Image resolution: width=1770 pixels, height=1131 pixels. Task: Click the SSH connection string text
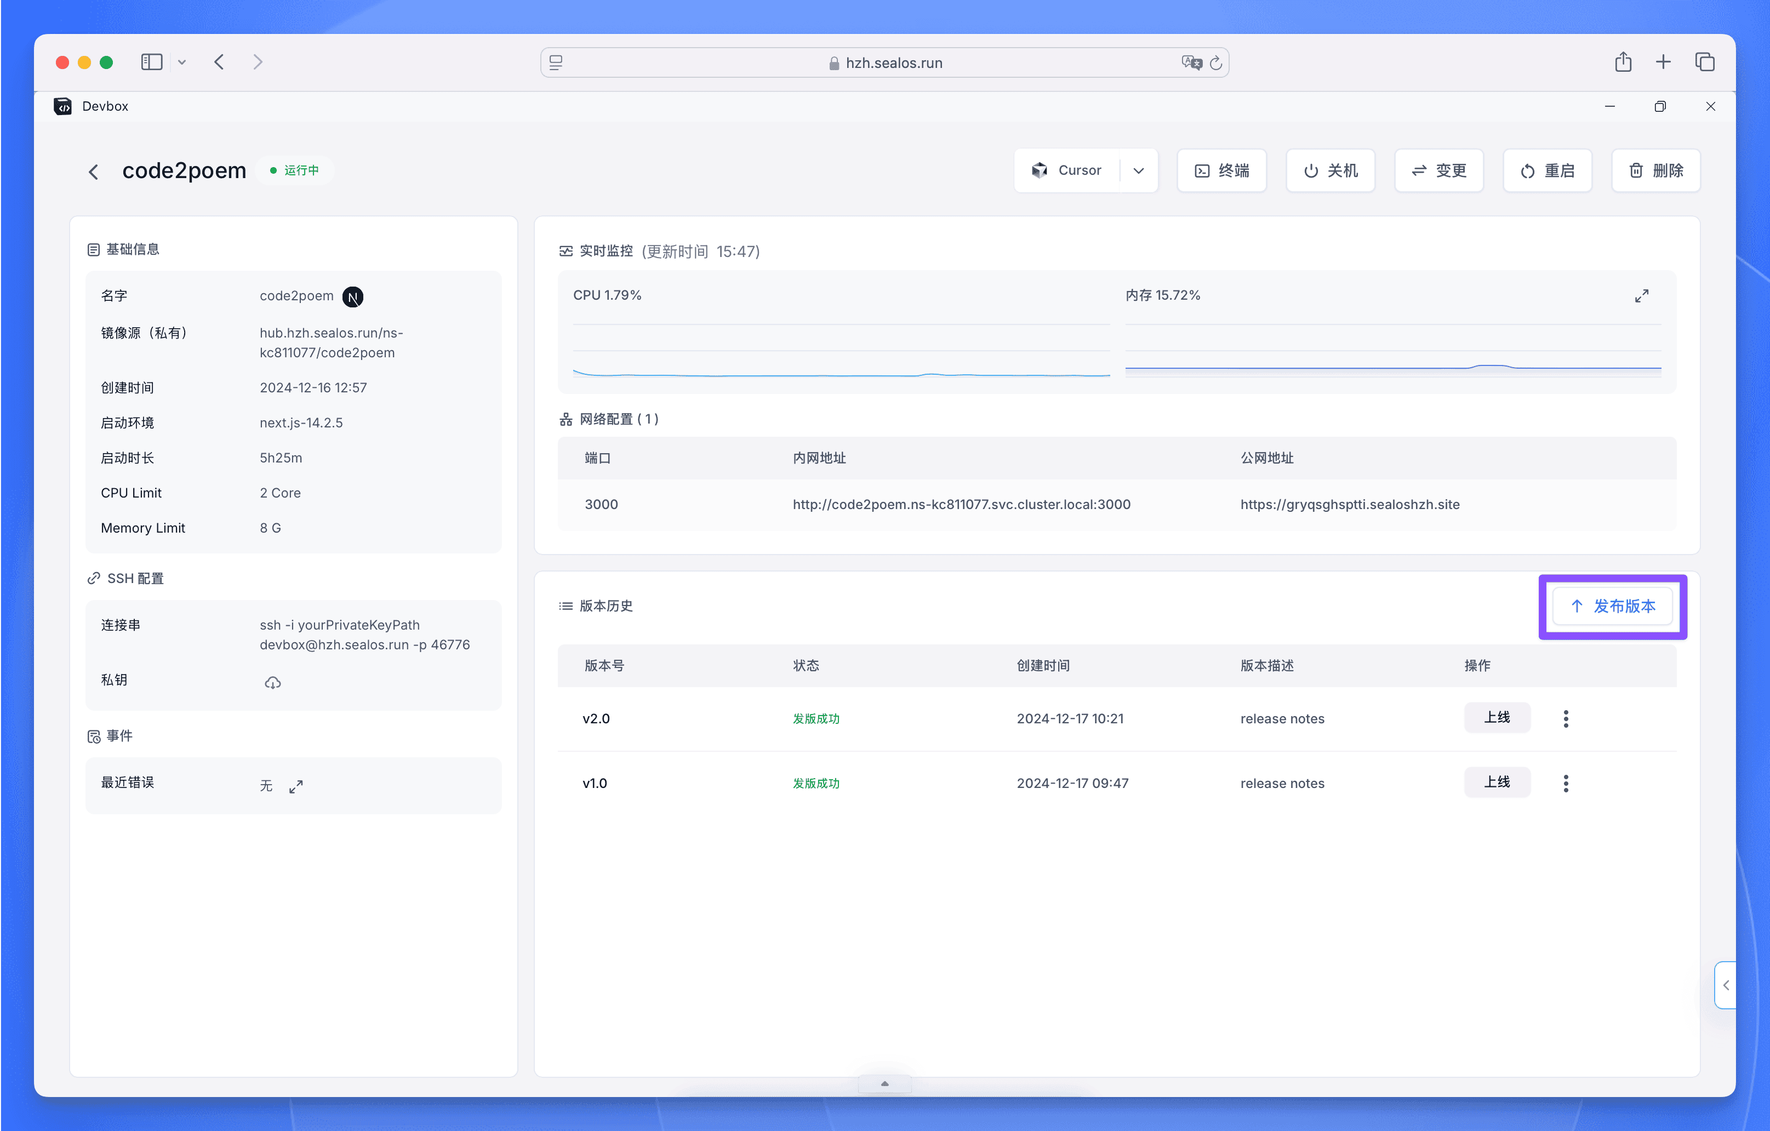pyautogui.click(x=364, y=634)
